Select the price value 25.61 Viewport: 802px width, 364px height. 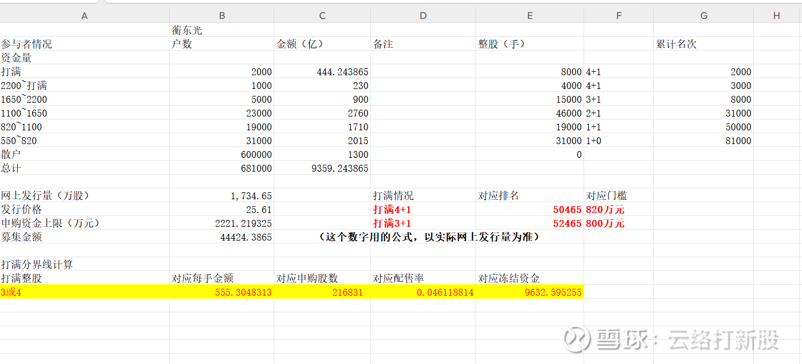221,210
